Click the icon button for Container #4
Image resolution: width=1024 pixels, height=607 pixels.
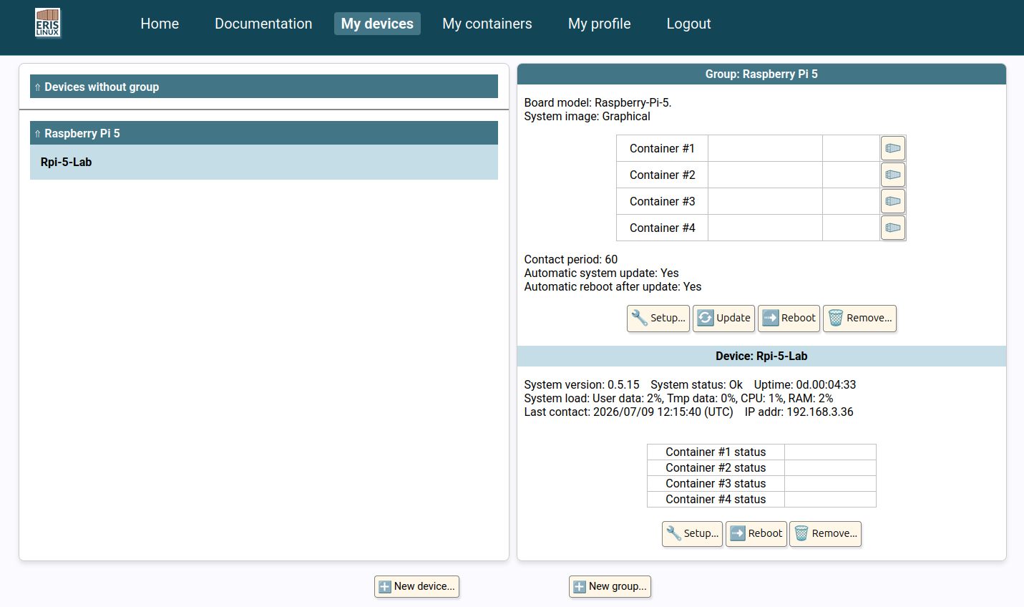point(892,228)
